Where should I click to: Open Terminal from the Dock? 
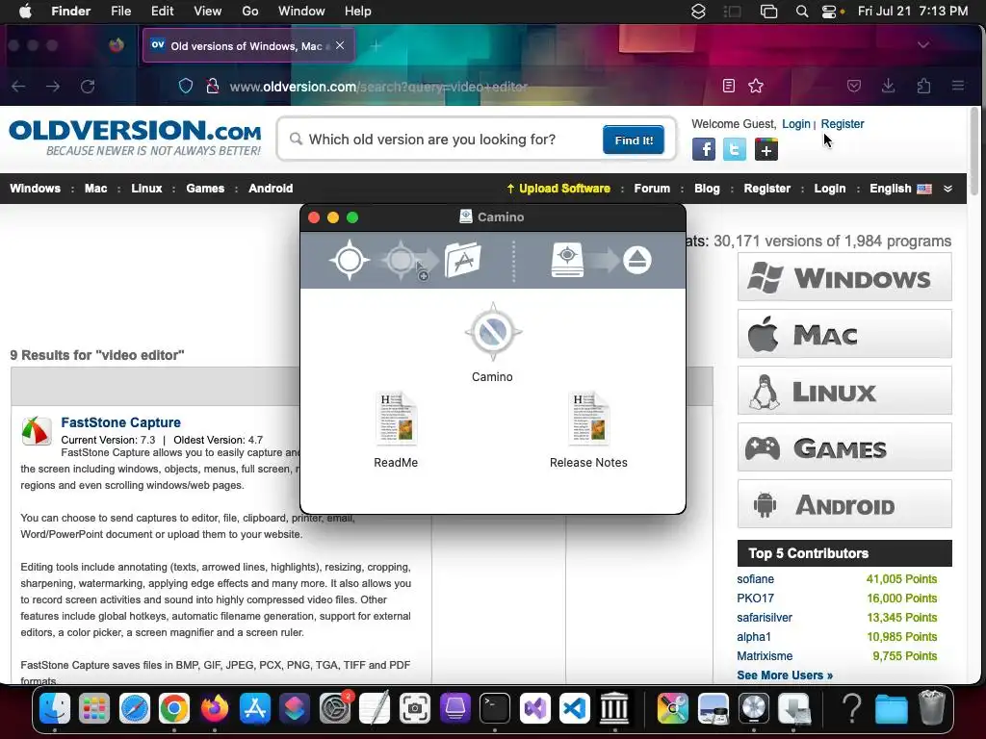pyautogui.click(x=495, y=708)
